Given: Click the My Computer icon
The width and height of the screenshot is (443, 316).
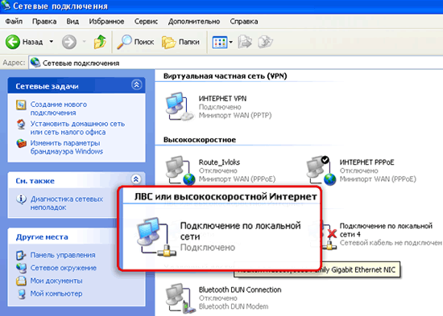Looking at the screenshot, I should pos(21,294).
